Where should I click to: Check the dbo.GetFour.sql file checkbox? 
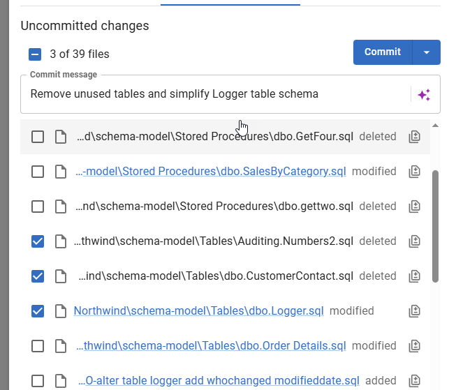[38, 137]
